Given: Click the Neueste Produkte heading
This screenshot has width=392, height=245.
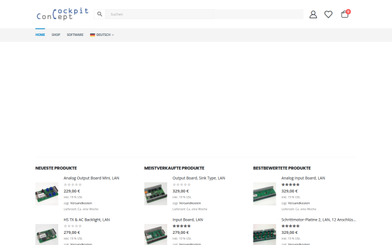Looking at the screenshot, I should click(x=56, y=169).
